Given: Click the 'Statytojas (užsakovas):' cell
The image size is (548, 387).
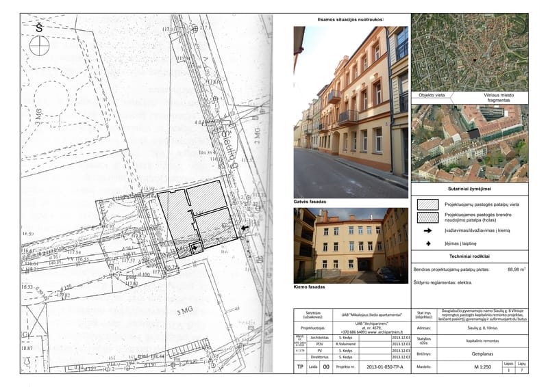Looking at the screenshot, I should click(x=313, y=315).
